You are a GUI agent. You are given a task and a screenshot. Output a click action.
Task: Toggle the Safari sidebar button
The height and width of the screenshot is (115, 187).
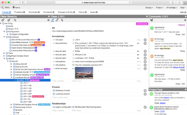point(23,2)
